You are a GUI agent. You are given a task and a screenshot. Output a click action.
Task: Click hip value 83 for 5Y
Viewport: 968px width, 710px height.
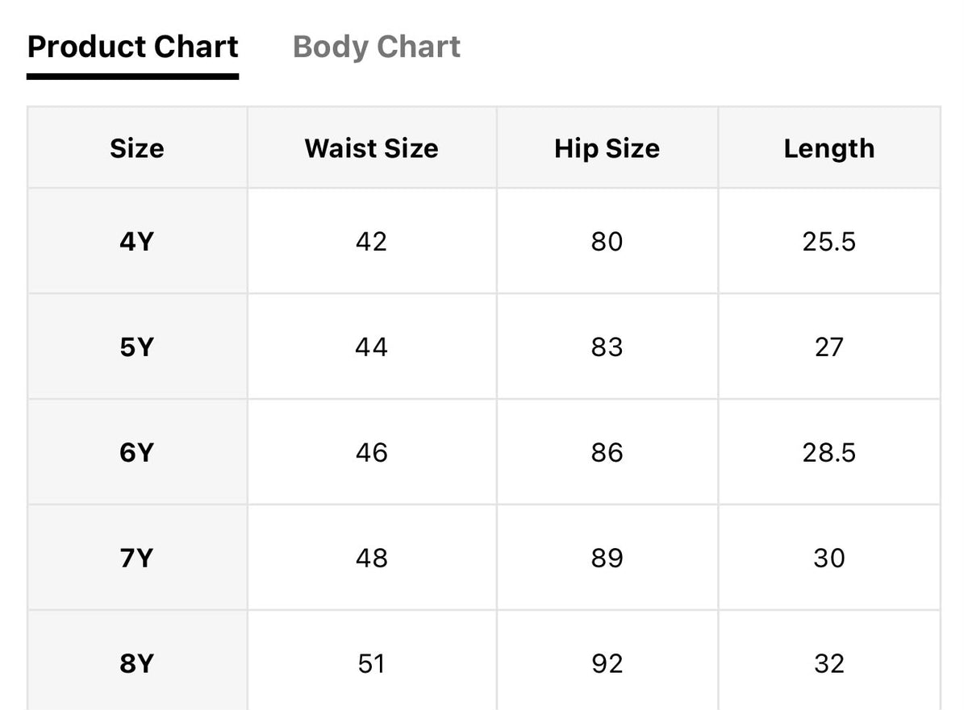[x=607, y=347]
